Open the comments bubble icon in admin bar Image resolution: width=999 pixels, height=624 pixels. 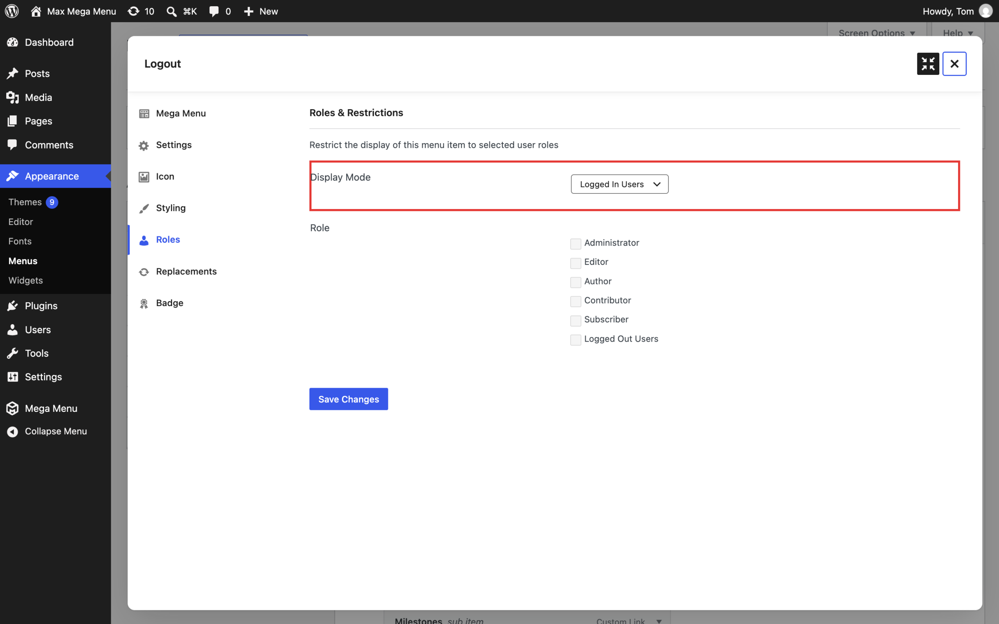[x=214, y=11]
